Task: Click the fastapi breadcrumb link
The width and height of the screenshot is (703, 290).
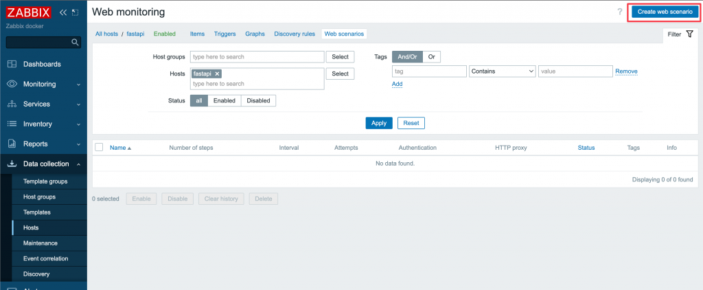Action: pos(135,34)
